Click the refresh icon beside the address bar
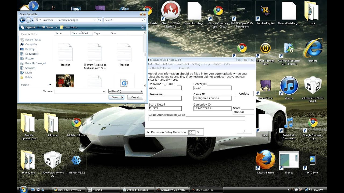344x193 pixels. 100,20
